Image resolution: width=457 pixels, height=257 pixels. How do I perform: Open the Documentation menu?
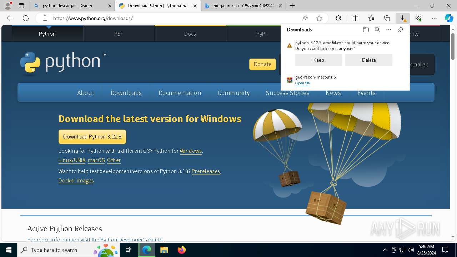180,93
